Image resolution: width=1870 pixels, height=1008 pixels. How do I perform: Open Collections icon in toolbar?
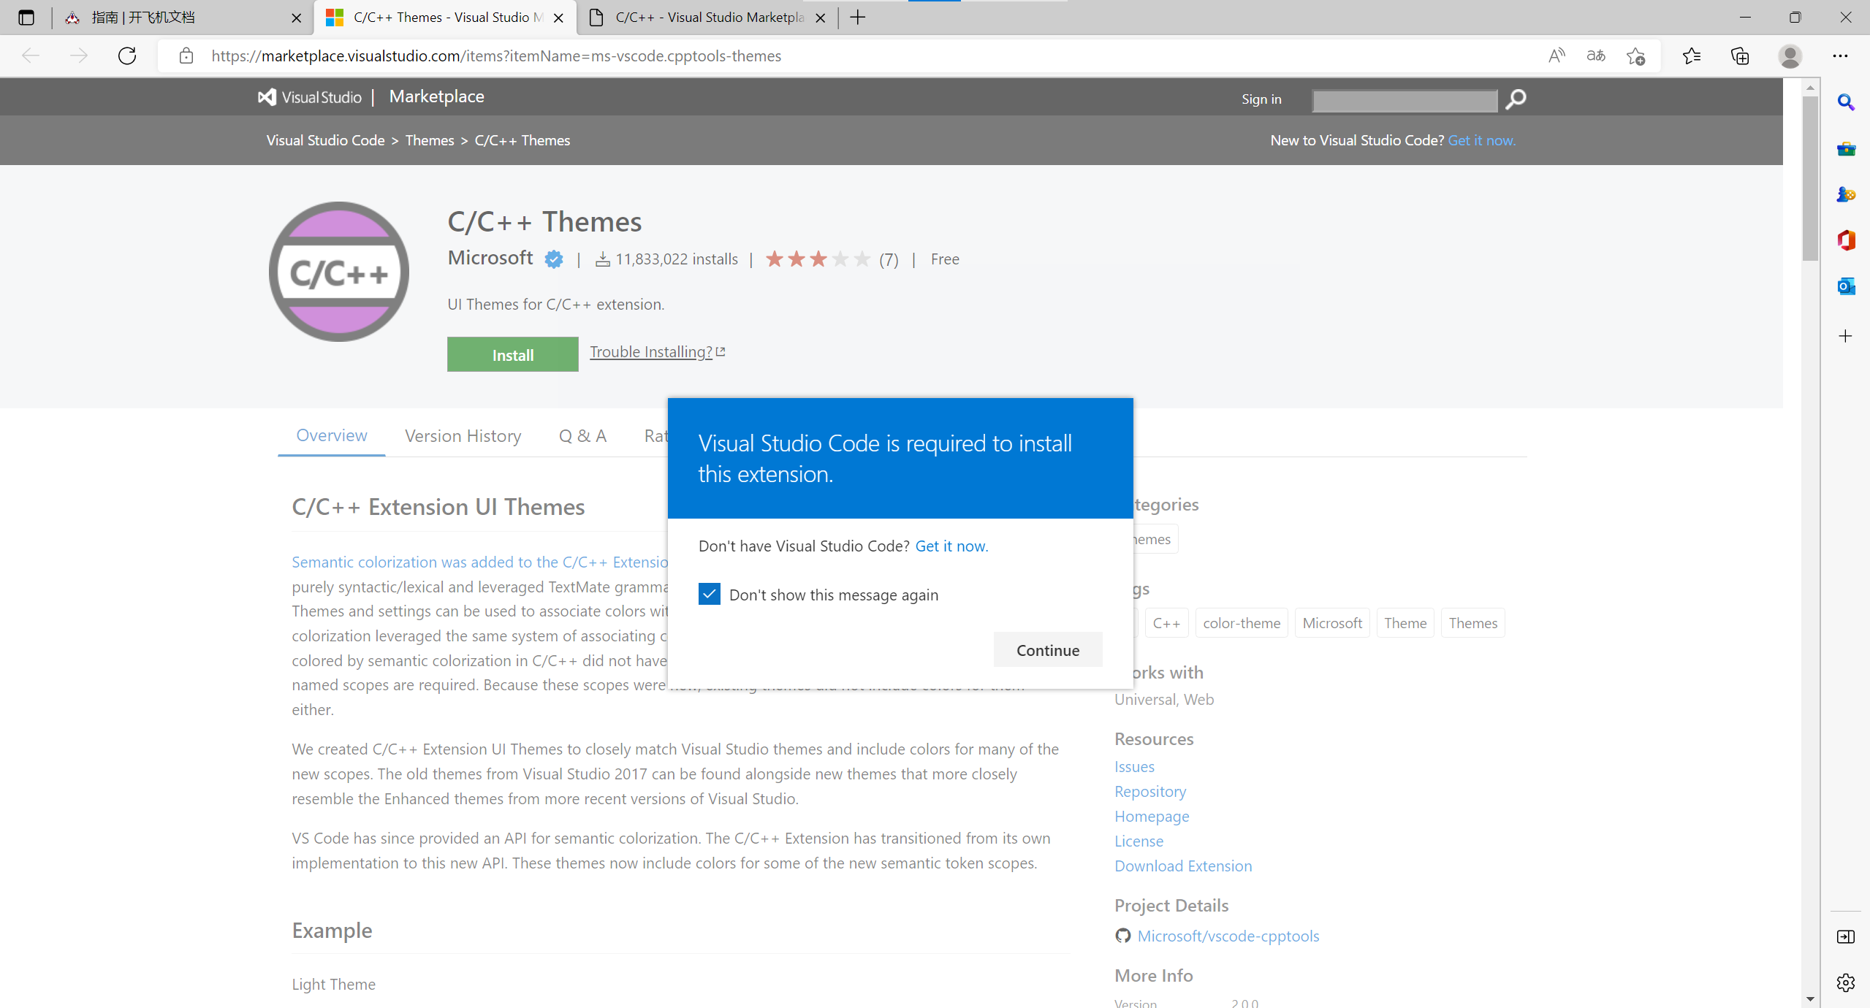coord(1740,56)
